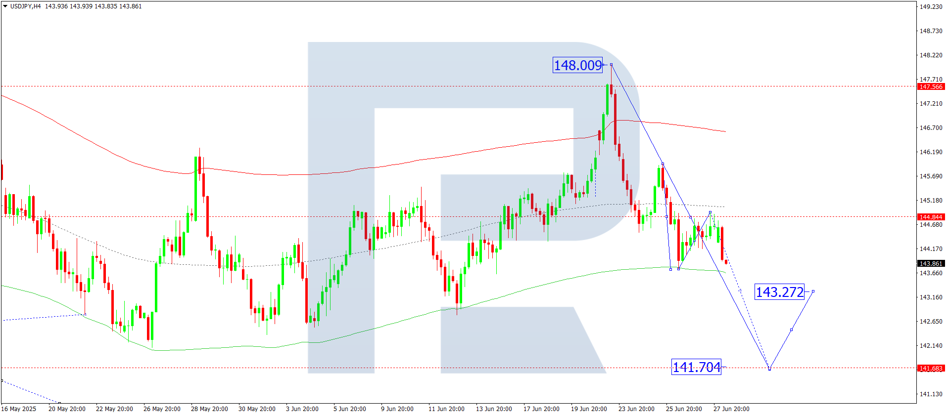Click the 146.190 value on price scale
The width and height of the screenshot is (948, 415).
pyautogui.click(x=931, y=152)
